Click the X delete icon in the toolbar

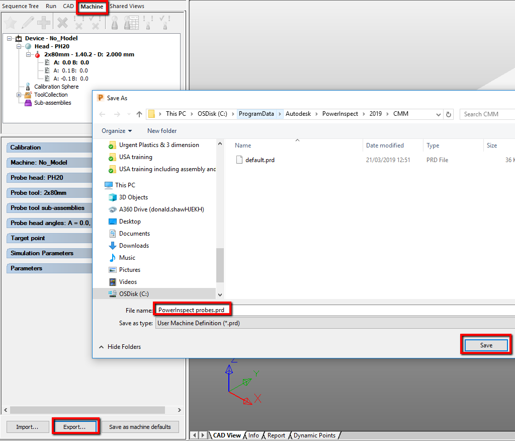(62, 22)
